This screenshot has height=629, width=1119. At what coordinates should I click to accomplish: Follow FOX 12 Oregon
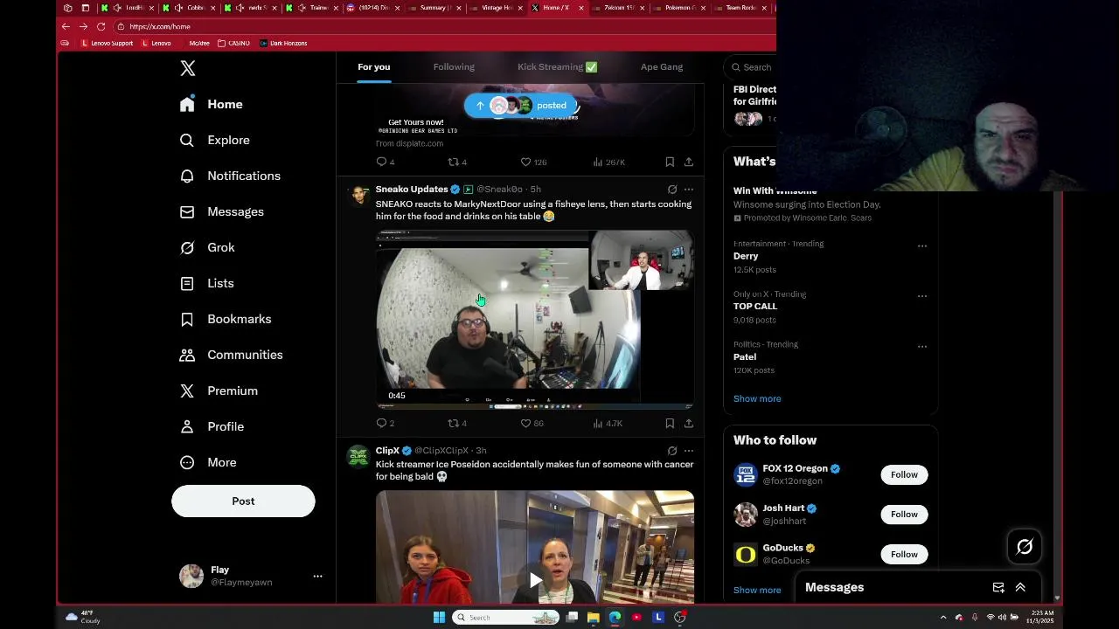point(904,474)
